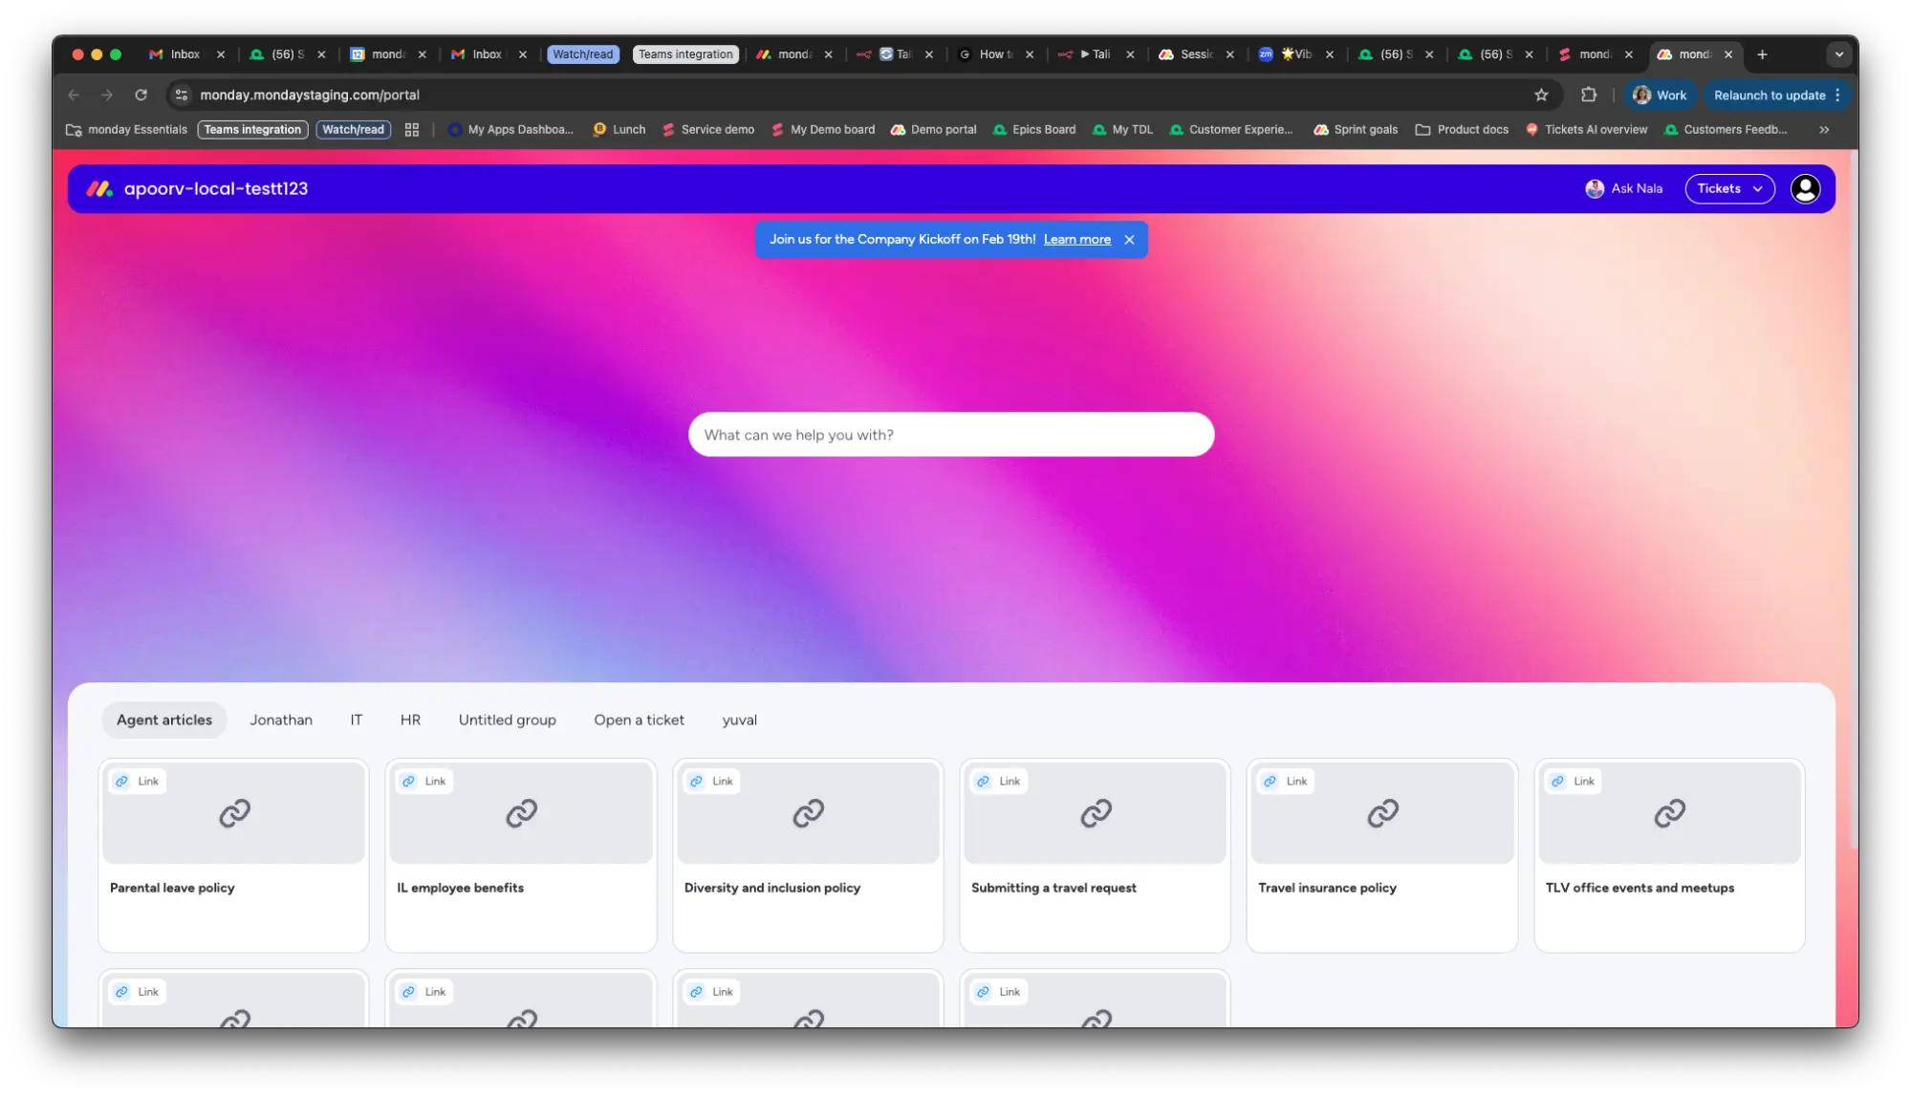Image resolution: width=1911 pixels, height=1098 pixels.
Task: Open a new browser tab
Action: tap(1762, 54)
